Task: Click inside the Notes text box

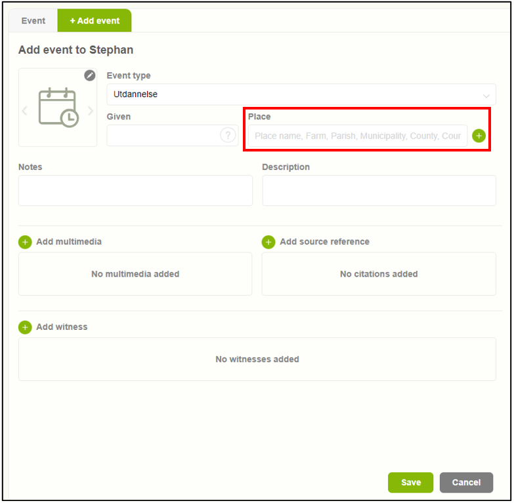Action: [135, 190]
